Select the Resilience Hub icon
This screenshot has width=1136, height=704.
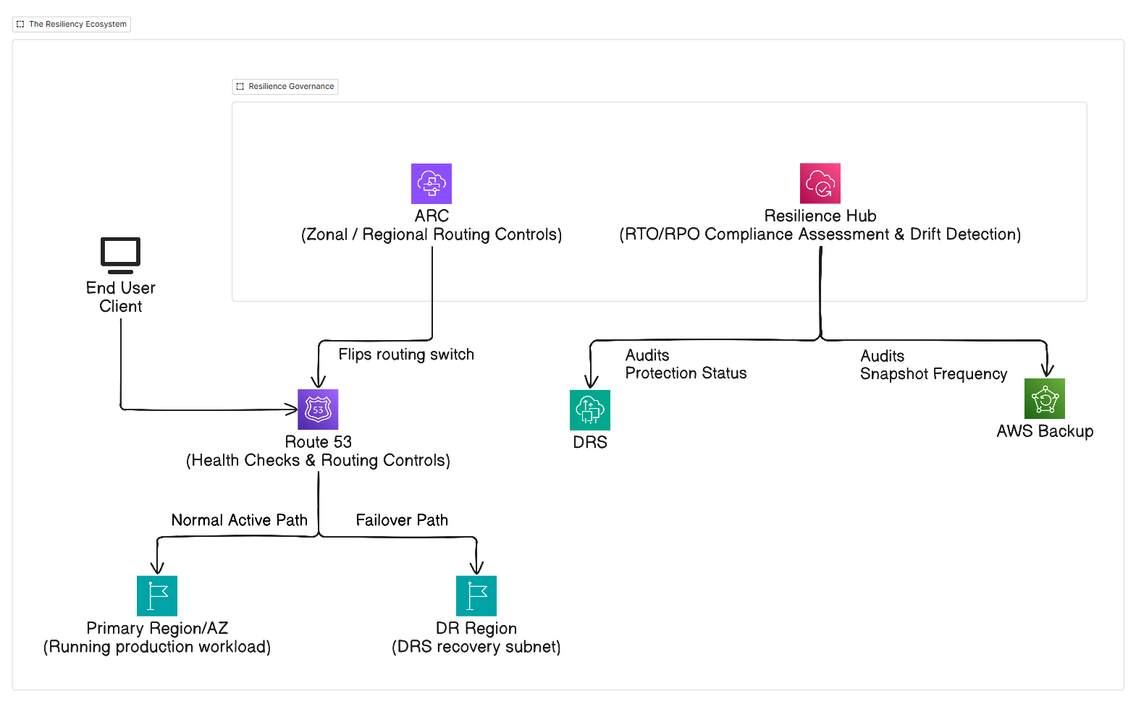(820, 183)
